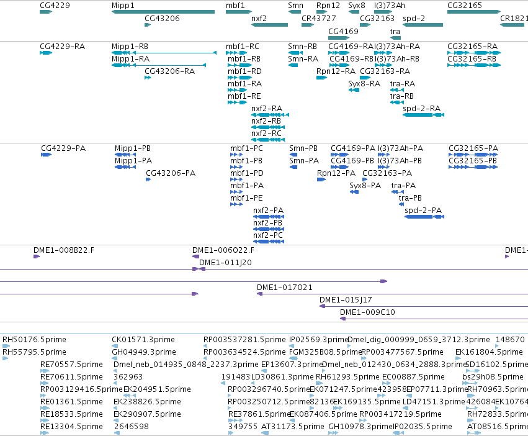
Task: Click the CG4229-PA protein label
Action: tap(63, 148)
